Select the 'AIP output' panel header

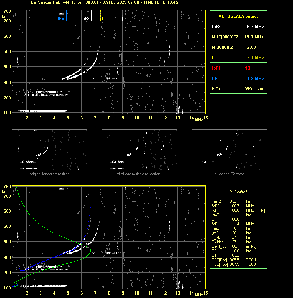point(238,191)
